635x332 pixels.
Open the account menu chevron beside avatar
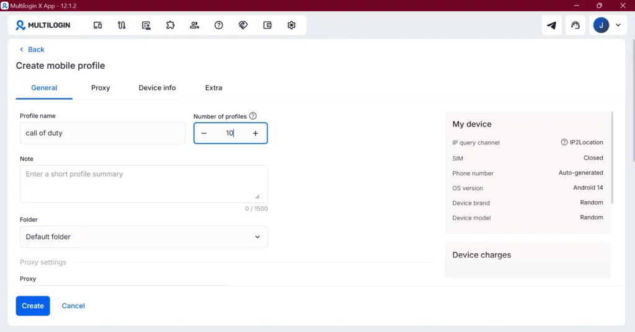pos(618,25)
